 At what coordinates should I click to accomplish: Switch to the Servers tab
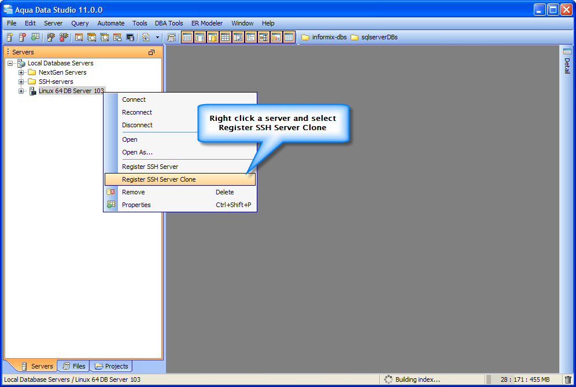tap(37, 366)
